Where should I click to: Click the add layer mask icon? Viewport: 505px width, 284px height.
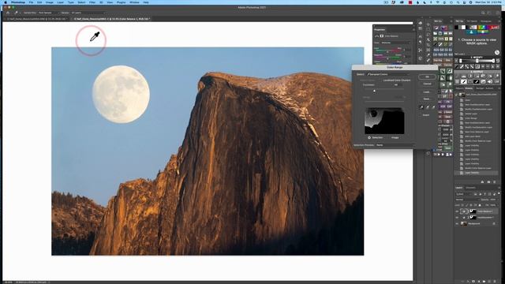473,282
